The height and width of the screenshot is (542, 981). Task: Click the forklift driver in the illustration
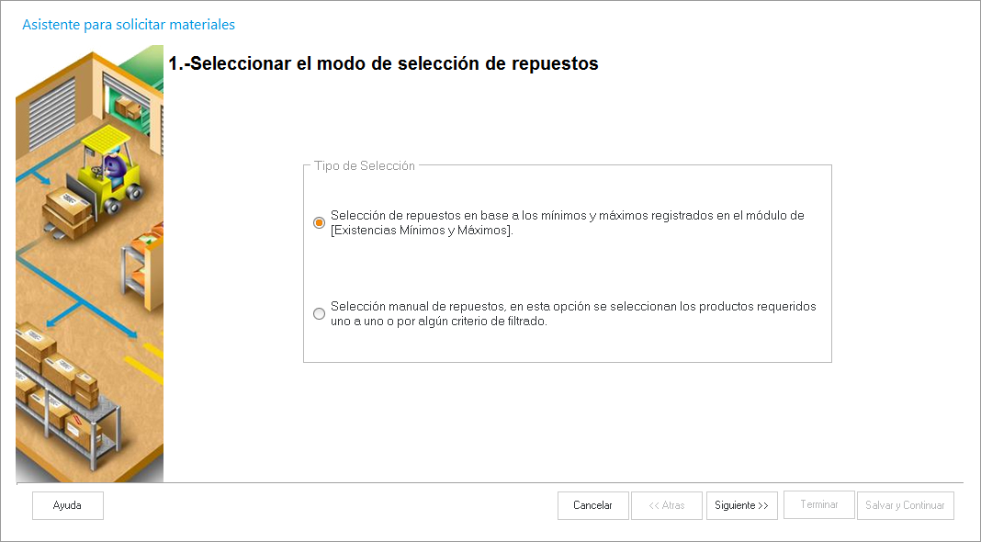click(113, 165)
